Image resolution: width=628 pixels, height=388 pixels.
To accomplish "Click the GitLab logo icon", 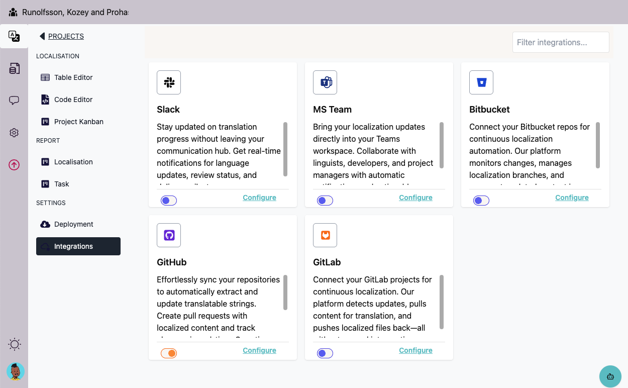I will 325,235.
